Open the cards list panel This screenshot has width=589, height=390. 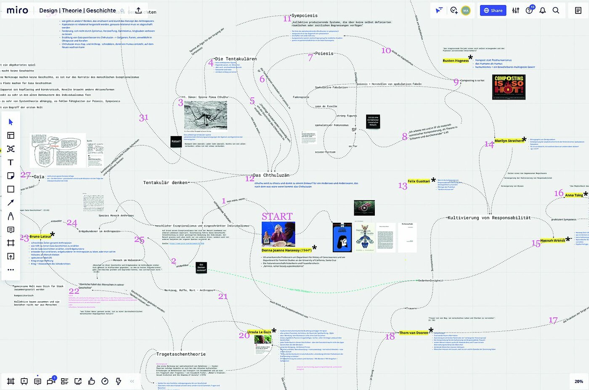tap(65, 381)
